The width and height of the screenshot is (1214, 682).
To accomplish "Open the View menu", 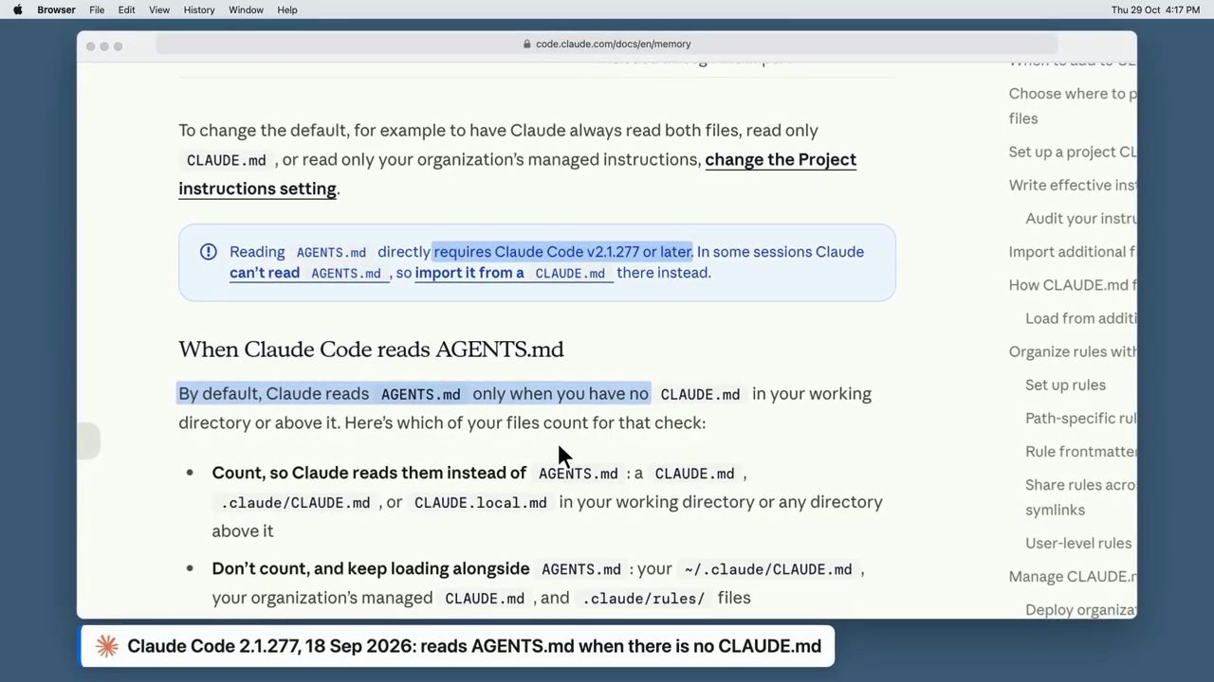I will pos(159,9).
